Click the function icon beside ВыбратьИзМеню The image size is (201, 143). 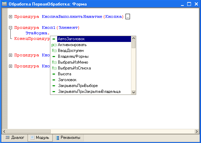click(x=54, y=62)
